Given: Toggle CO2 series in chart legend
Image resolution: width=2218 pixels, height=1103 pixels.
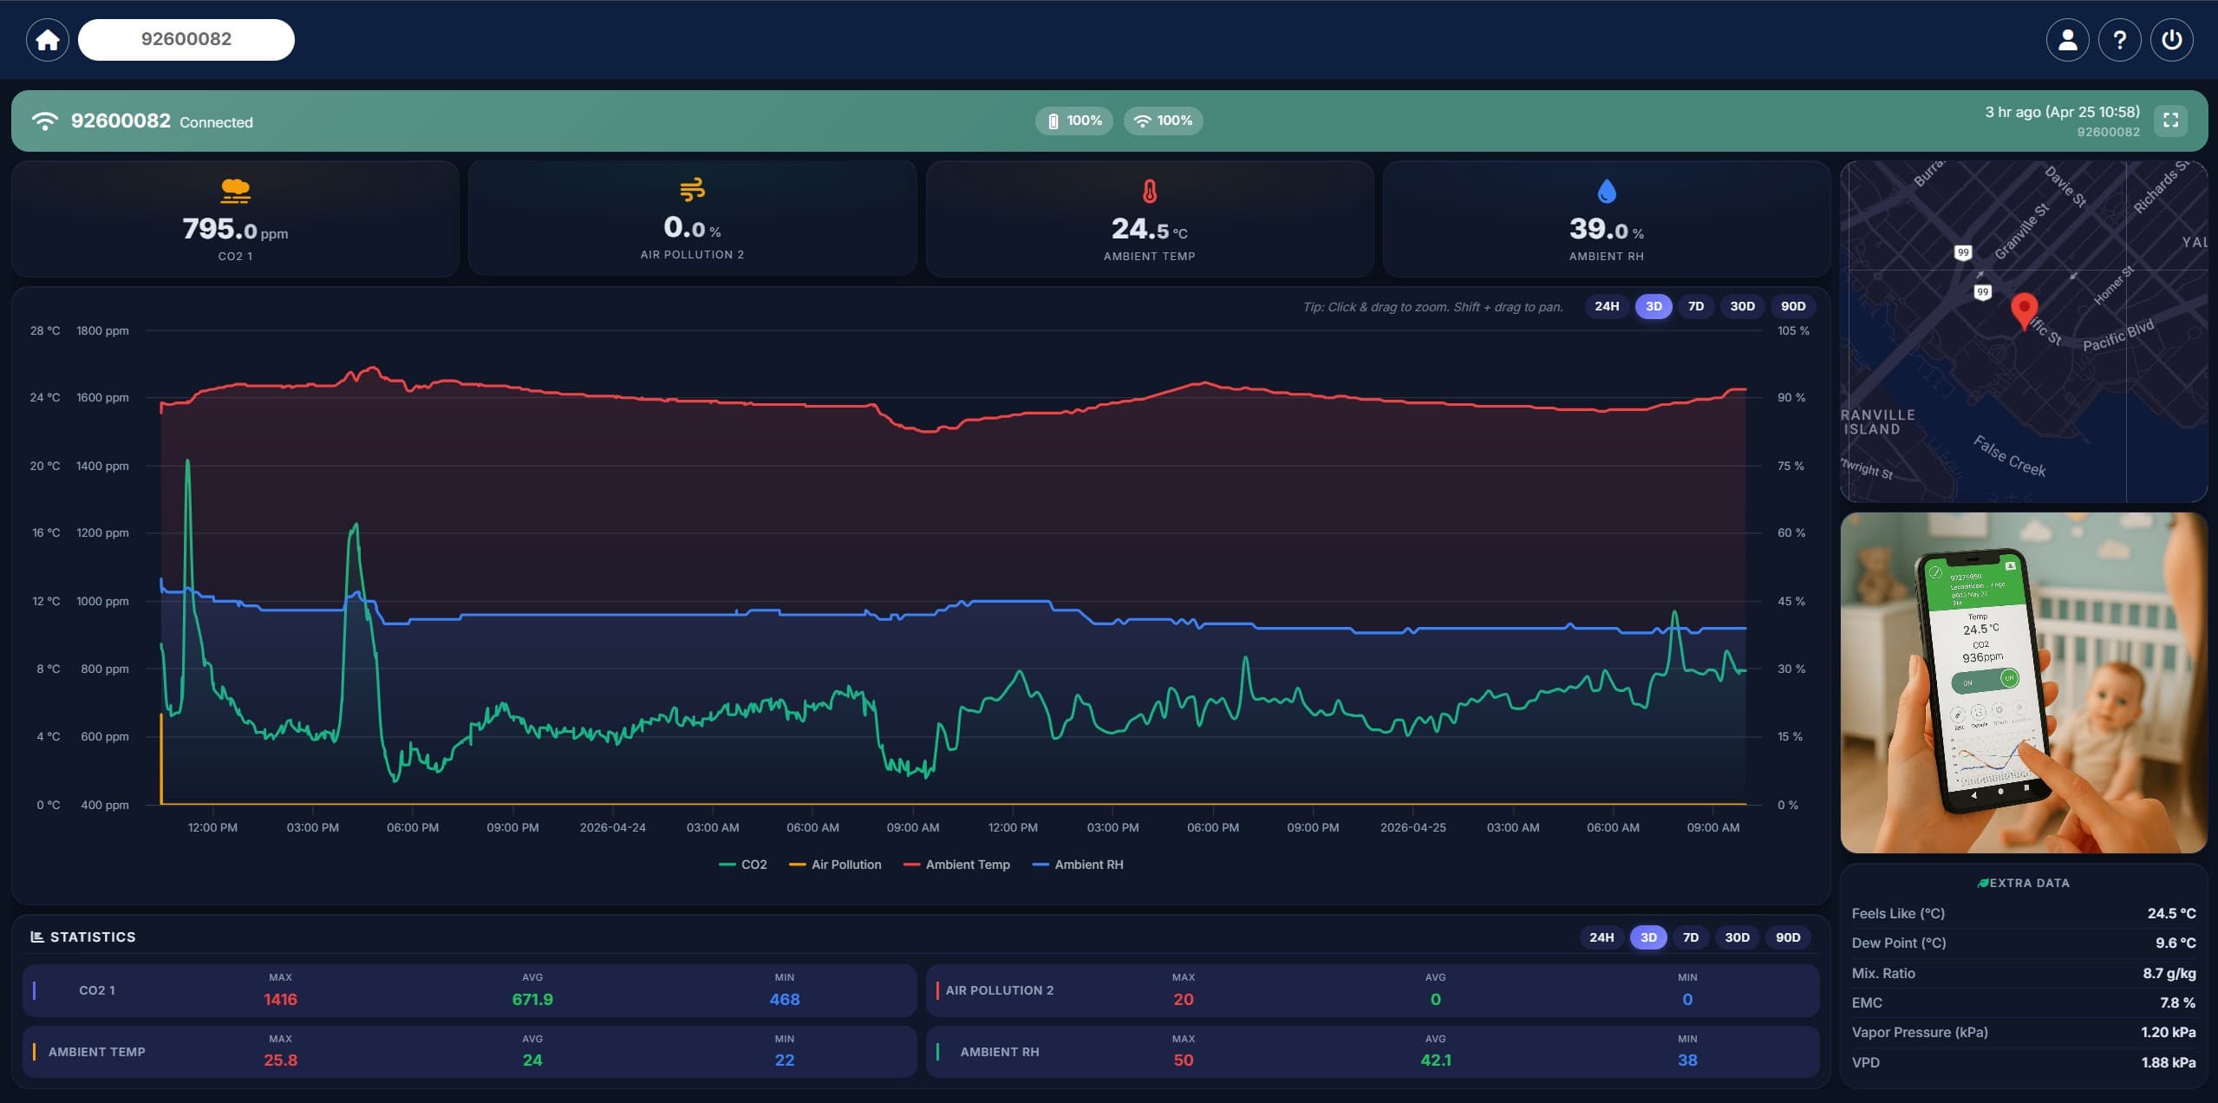Looking at the screenshot, I should (x=743, y=865).
